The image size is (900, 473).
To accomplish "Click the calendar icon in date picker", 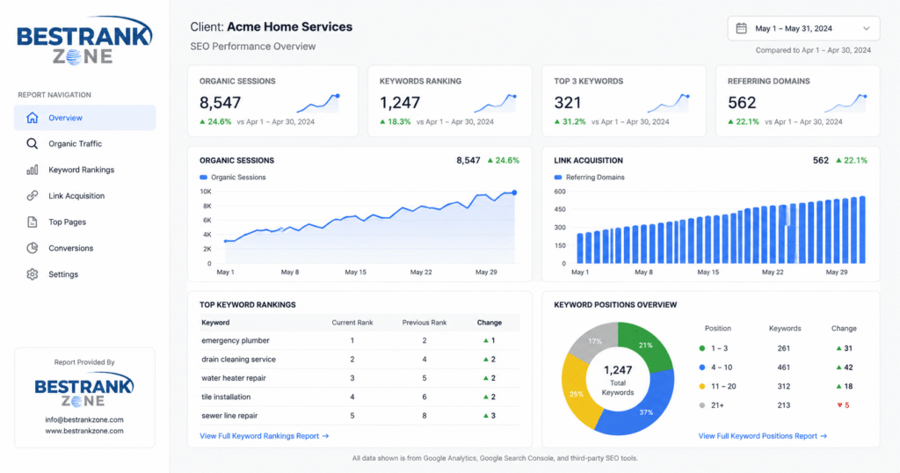I will coord(741,28).
